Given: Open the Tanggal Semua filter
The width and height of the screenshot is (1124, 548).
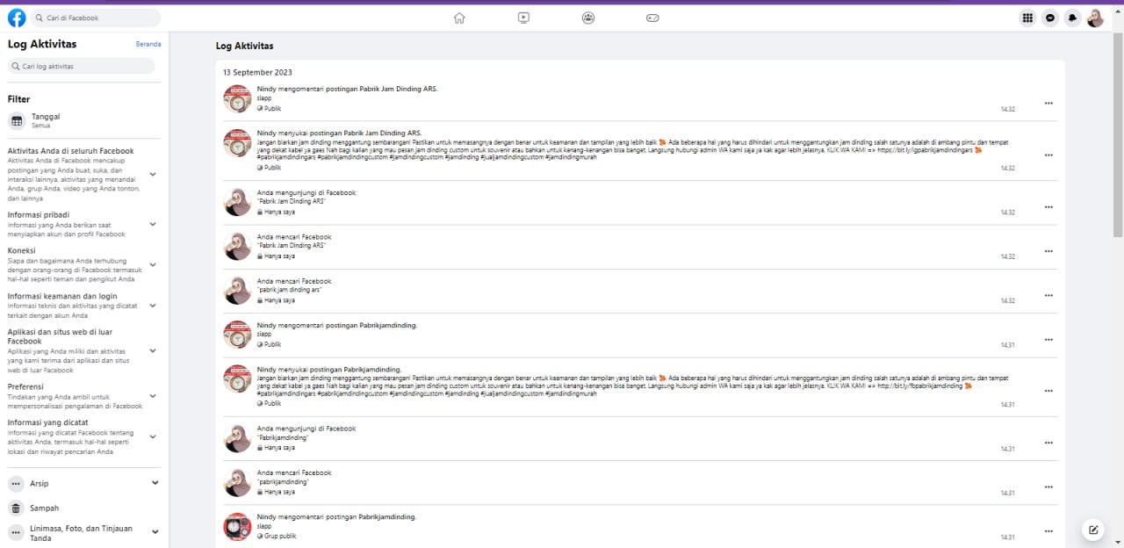Looking at the screenshot, I should click(x=84, y=120).
